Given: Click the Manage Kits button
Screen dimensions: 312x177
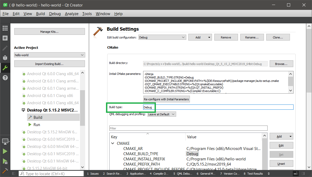Looking at the screenshot, I should tap(49, 32).
